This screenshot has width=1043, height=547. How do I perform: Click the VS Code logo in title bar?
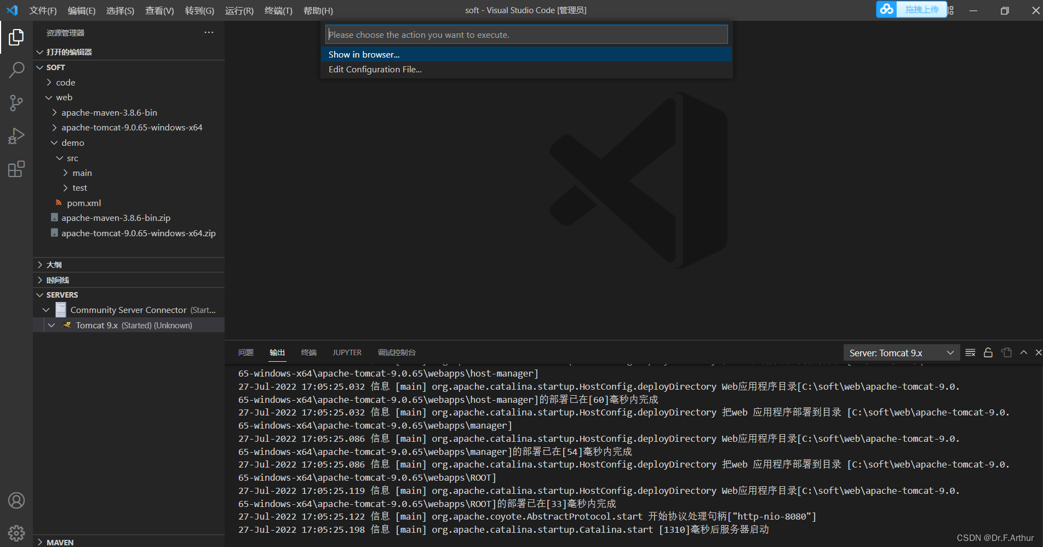point(12,10)
